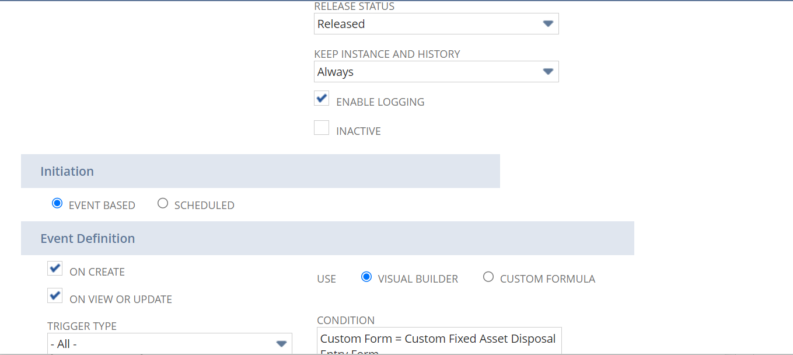Click the Event Definition section header
This screenshot has height=355, width=793.
[x=88, y=239]
